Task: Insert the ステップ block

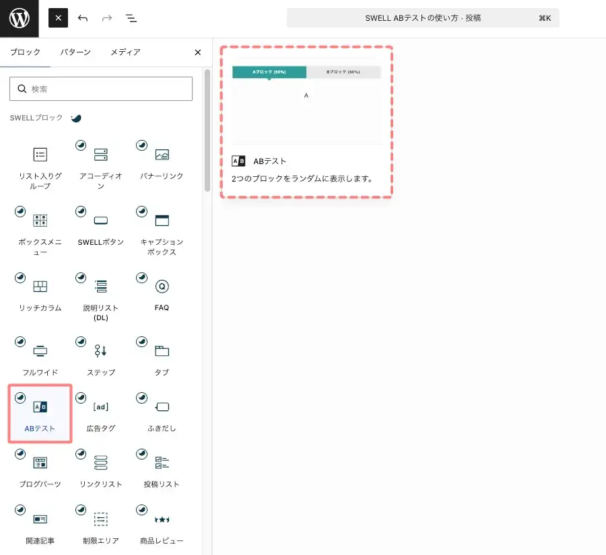Action: pos(101,357)
